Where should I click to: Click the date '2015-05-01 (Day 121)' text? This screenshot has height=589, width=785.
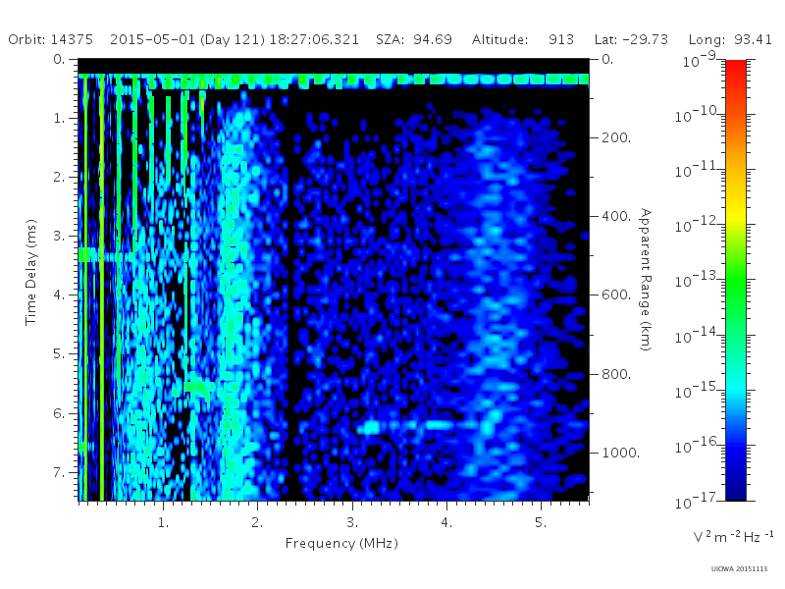click(187, 39)
